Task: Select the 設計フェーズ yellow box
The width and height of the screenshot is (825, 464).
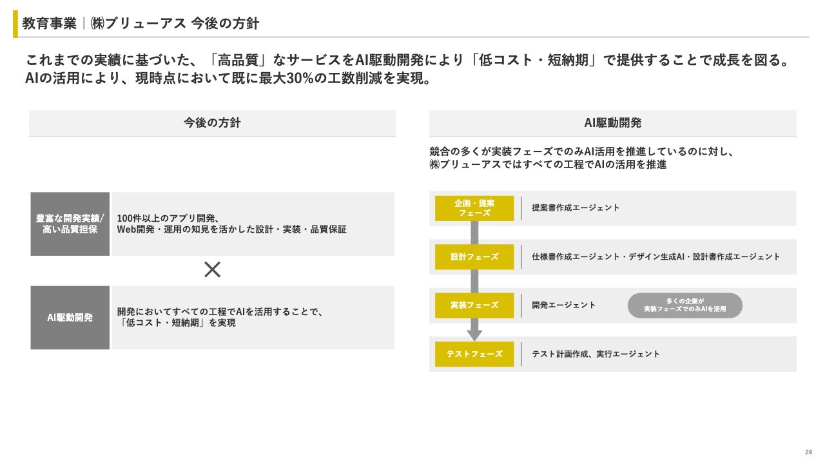Action: pyautogui.click(x=474, y=256)
